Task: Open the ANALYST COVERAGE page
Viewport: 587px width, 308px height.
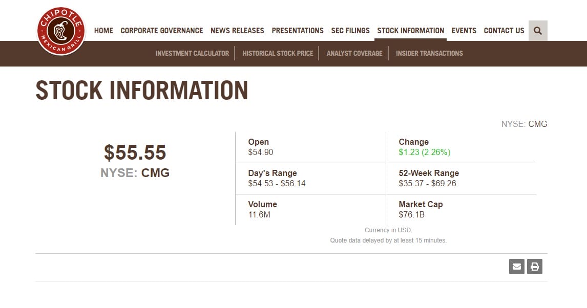Action: point(354,53)
